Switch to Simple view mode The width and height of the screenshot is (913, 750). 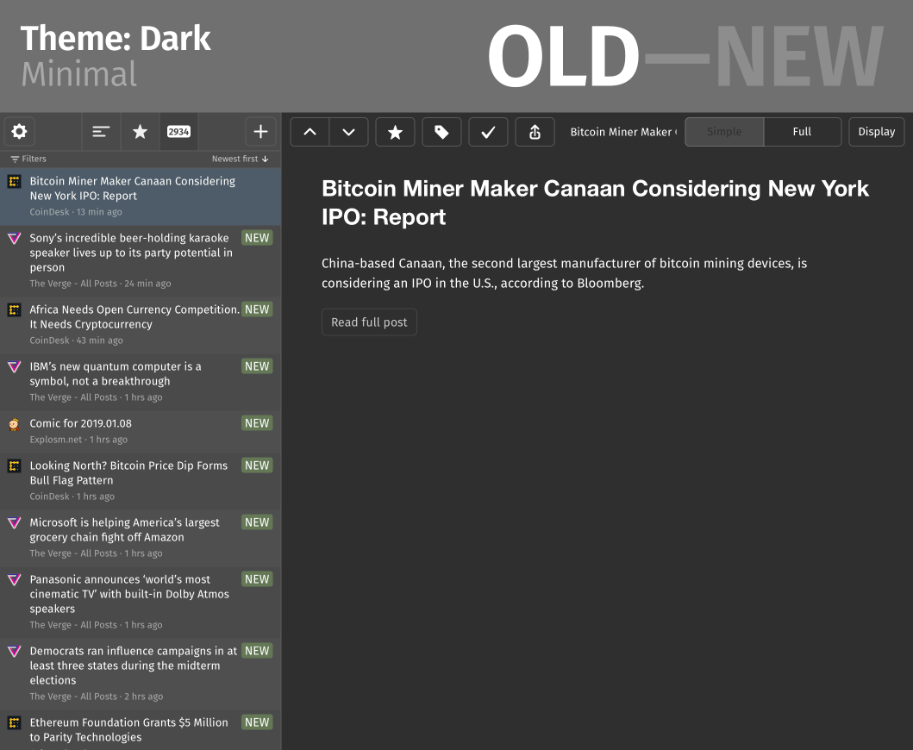pyautogui.click(x=724, y=132)
